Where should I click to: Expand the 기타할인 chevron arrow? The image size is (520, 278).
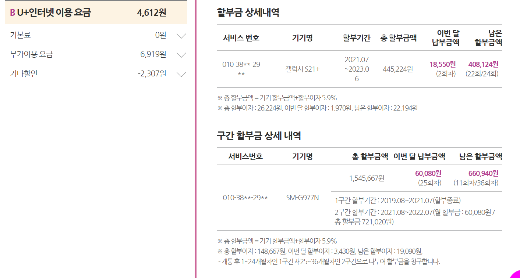click(181, 74)
